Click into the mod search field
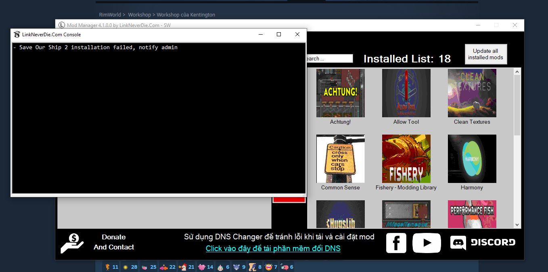The width and height of the screenshot is (548, 272). click(329, 59)
